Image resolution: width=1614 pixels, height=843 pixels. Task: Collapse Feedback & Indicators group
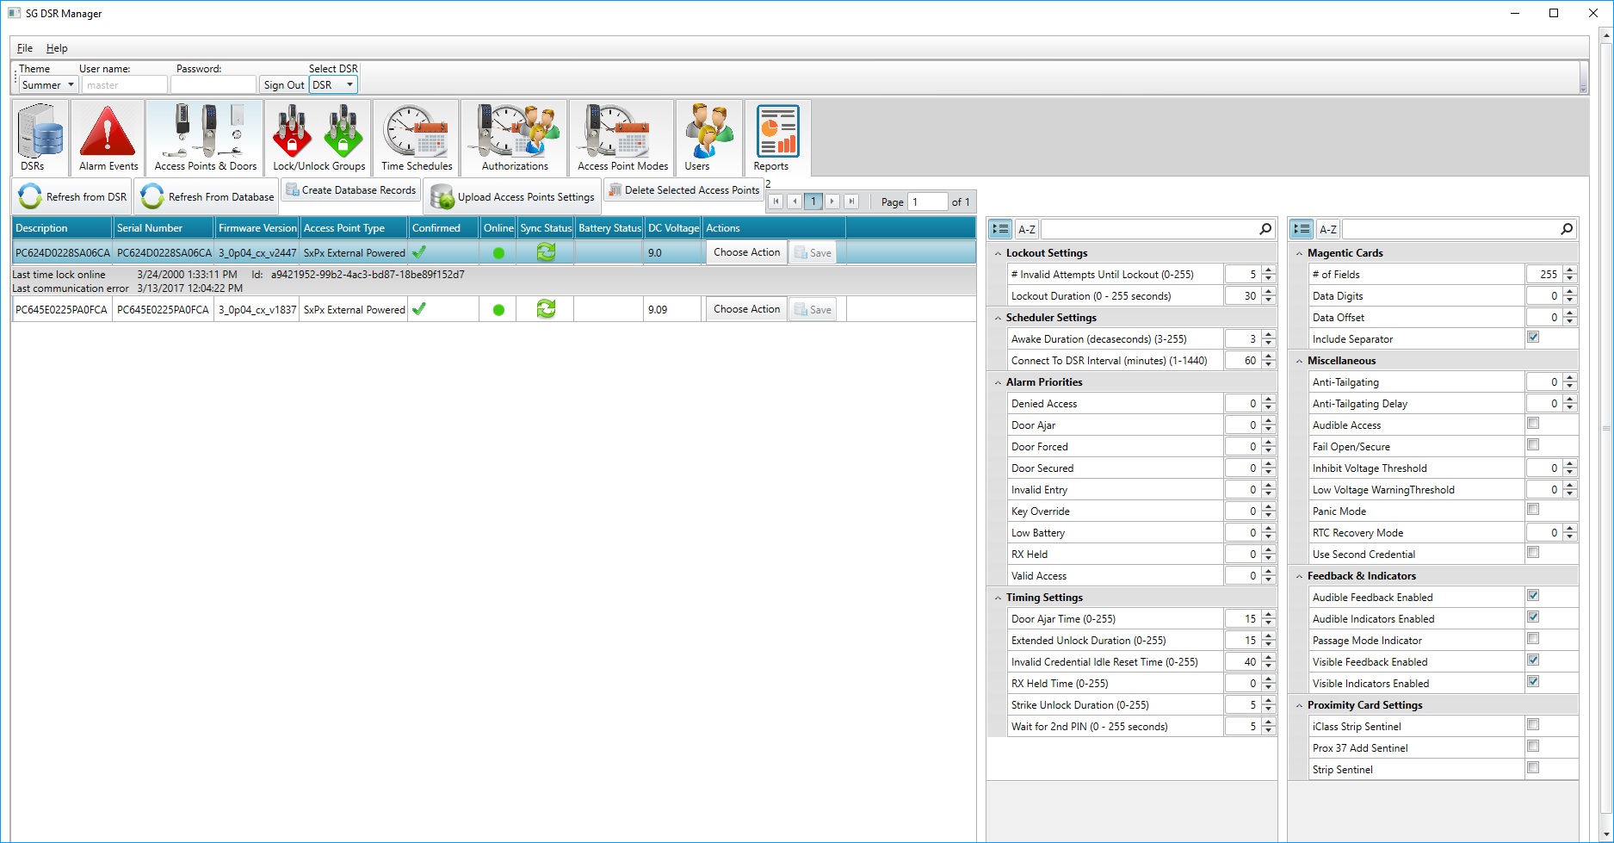pos(1299,576)
